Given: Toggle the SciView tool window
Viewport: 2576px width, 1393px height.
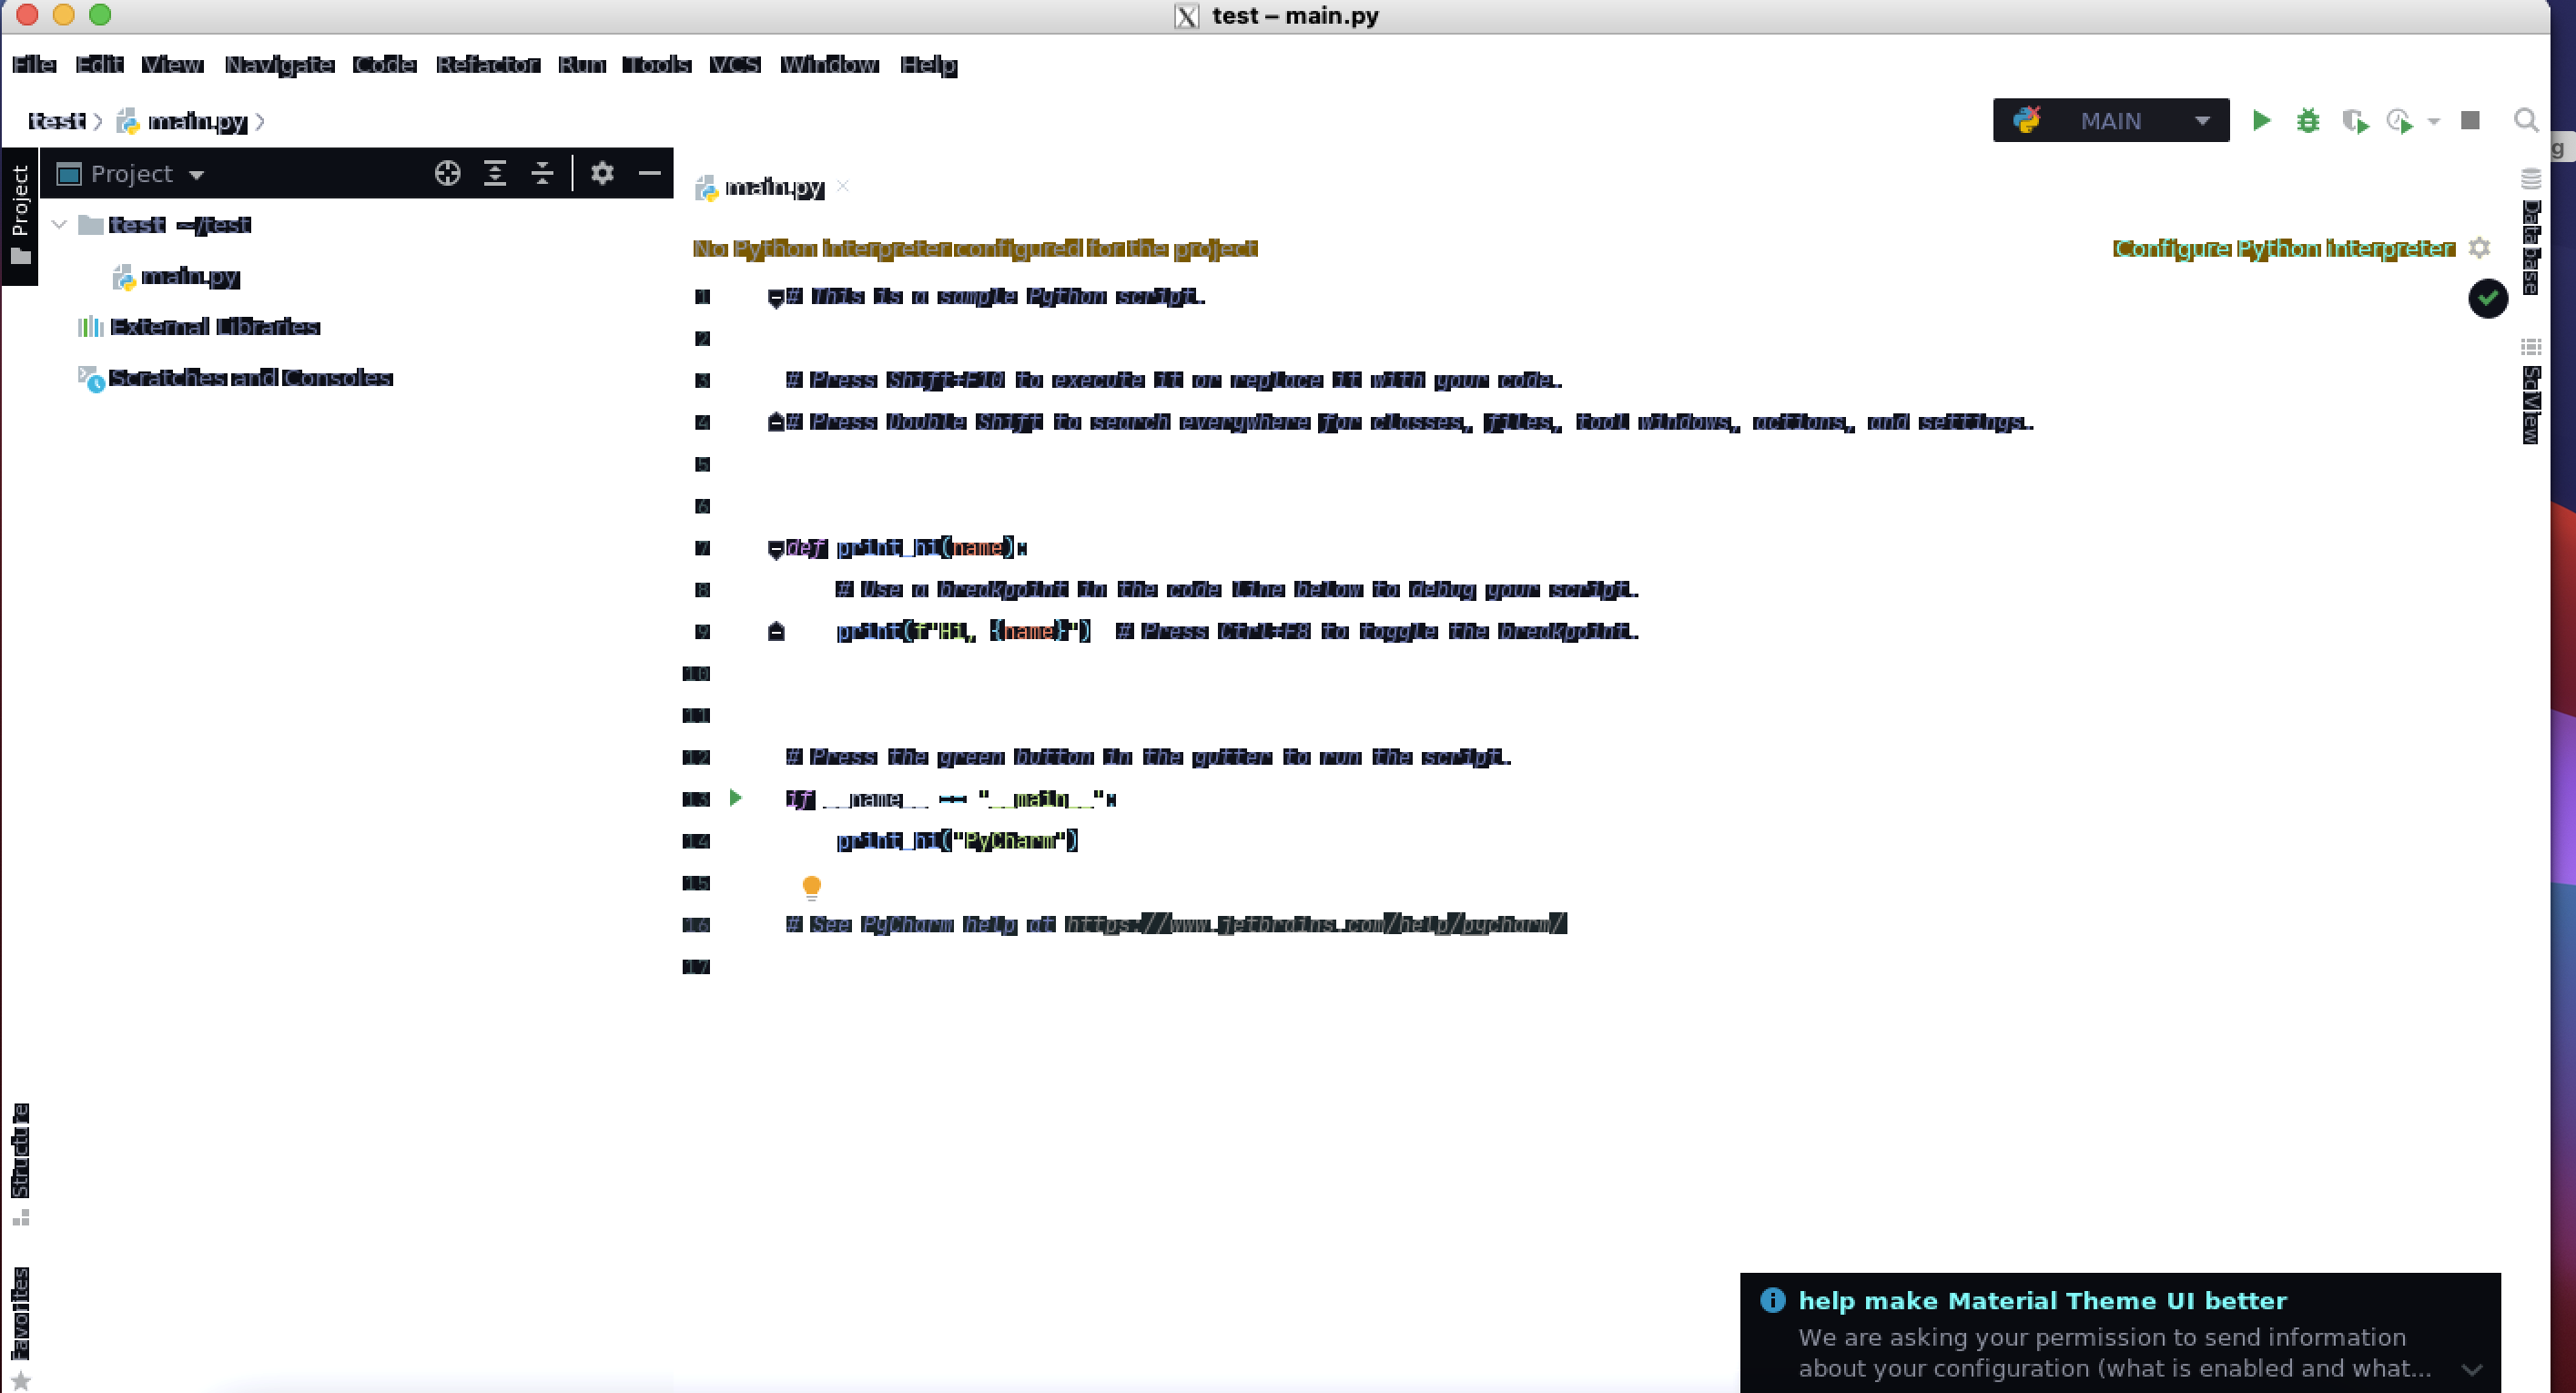Looking at the screenshot, I should coord(2531,392).
